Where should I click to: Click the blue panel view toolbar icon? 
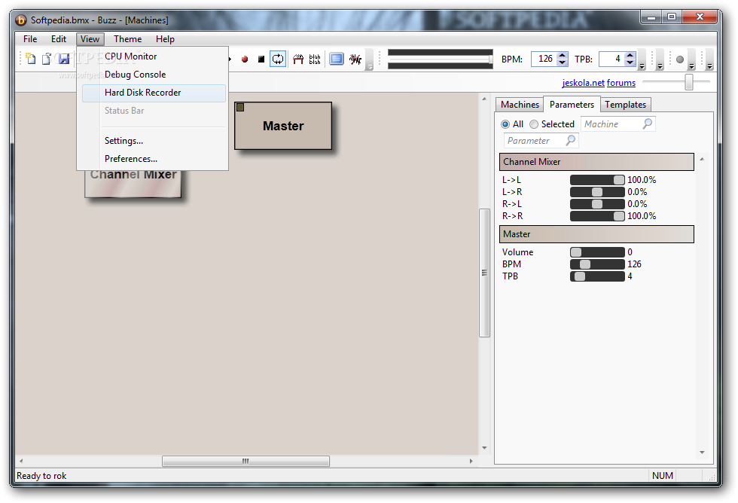click(x=337, y=59)
